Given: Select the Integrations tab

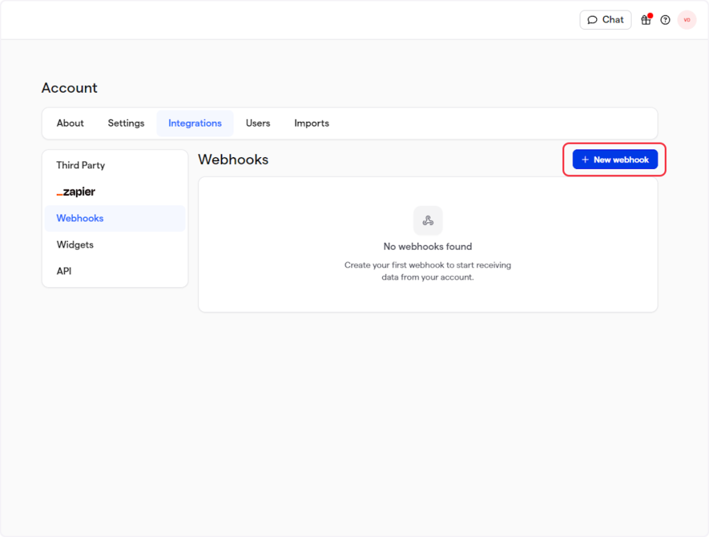Looking at the screenshot, I should click(x=195, y=123).
